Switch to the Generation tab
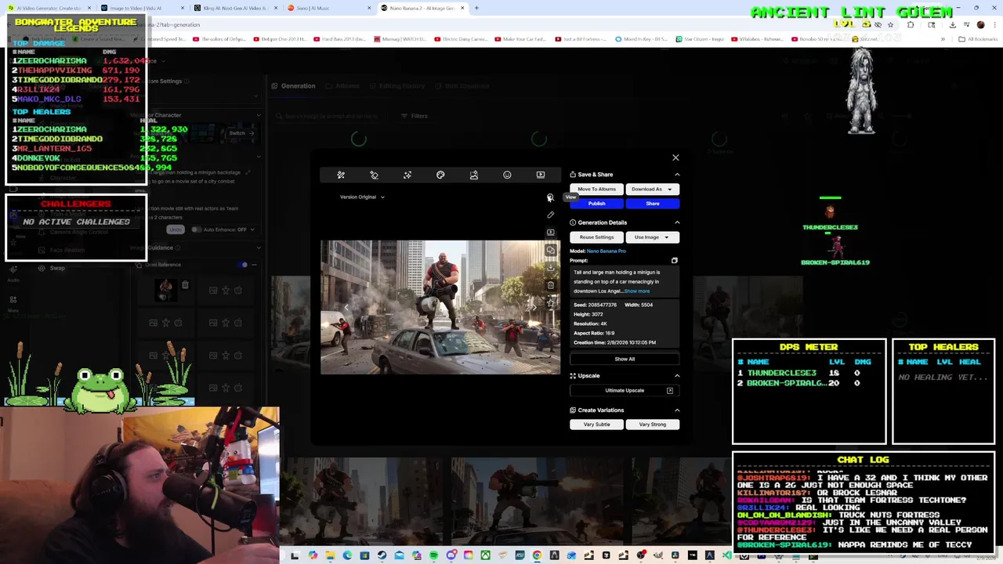 pos(294,86)
